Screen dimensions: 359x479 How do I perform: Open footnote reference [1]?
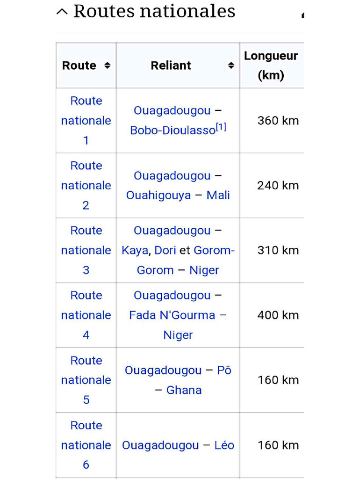[x=221, y=127]
